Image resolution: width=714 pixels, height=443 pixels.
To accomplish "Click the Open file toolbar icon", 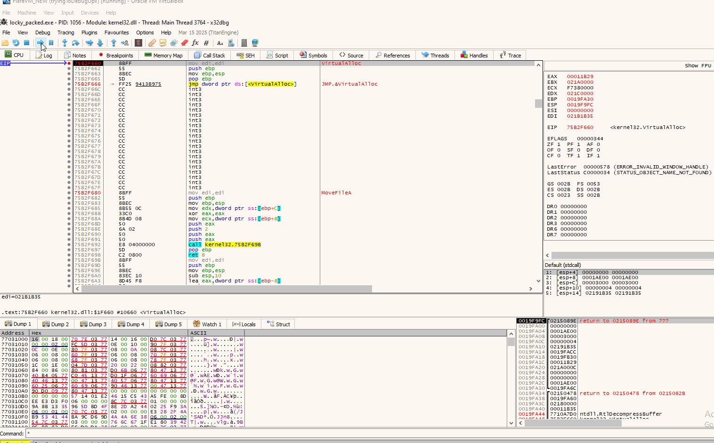I will click(x=5, y=43).
